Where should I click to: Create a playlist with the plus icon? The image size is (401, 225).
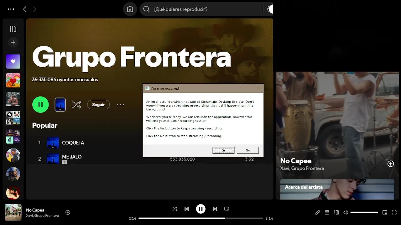tap(13, 42)
